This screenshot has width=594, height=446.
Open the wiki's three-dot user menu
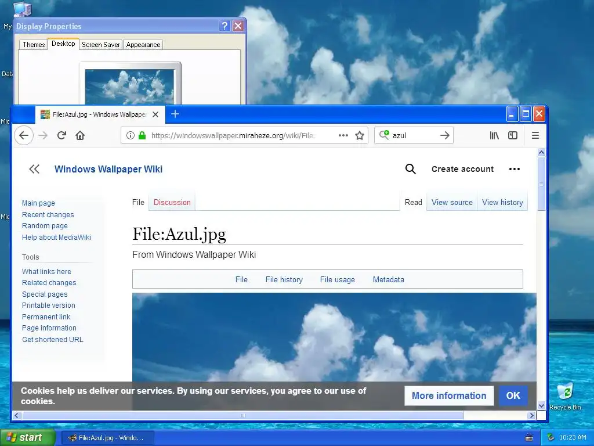(515, 169)
